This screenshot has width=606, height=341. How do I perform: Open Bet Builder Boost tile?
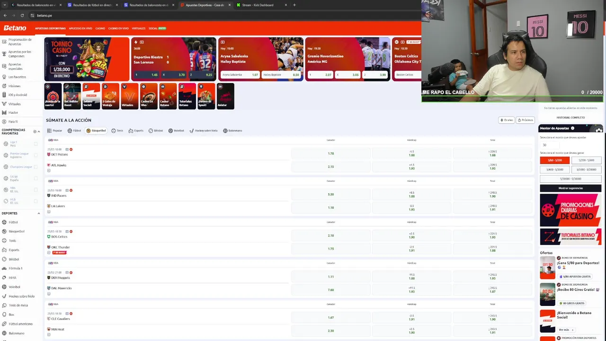coord(72,96)
